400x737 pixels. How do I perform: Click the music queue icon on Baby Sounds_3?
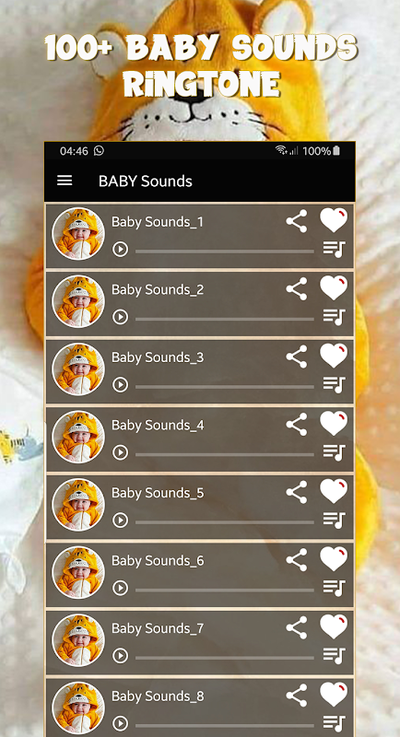pyautogui.click(x=335, y=384)
